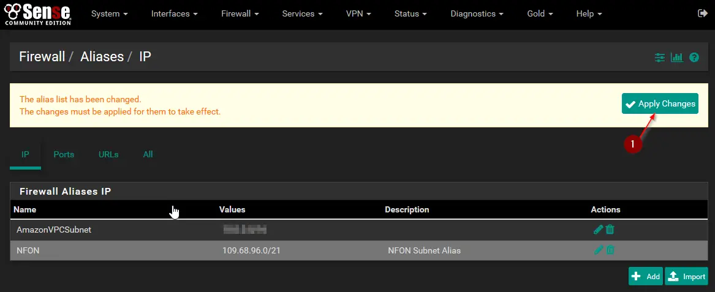Go to pfSense logo home
The width and height of the screenshot is (715, 292).
pyautogui.click(x=37, y=13)
